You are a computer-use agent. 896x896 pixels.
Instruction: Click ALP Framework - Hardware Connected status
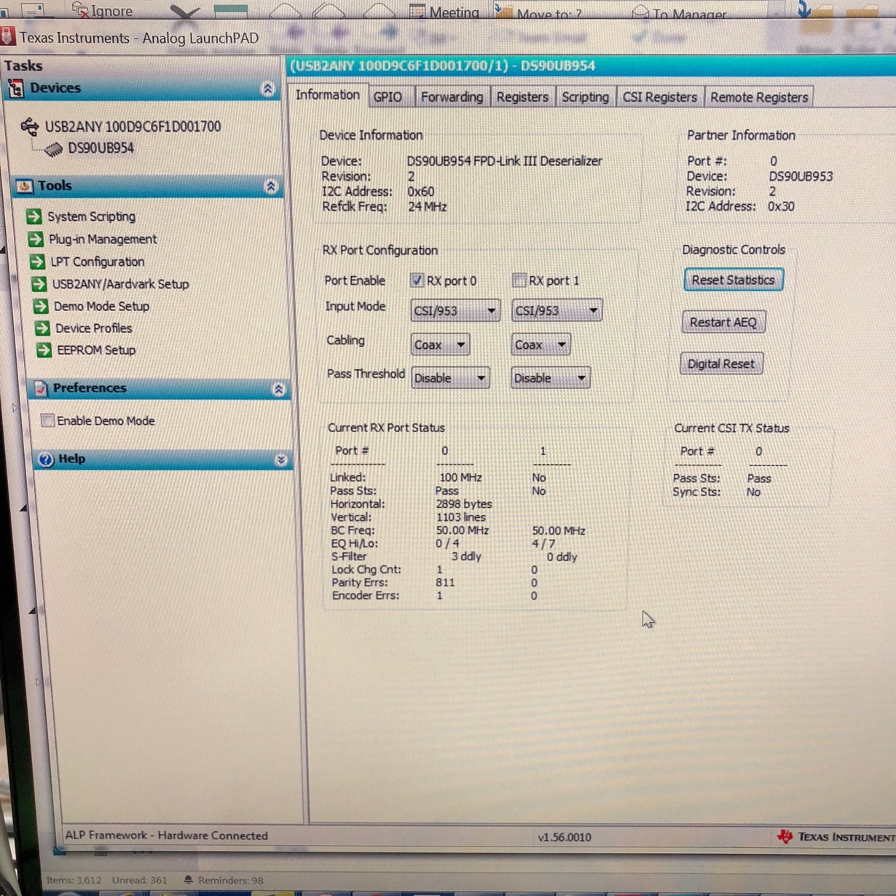[x=166, y=836]
